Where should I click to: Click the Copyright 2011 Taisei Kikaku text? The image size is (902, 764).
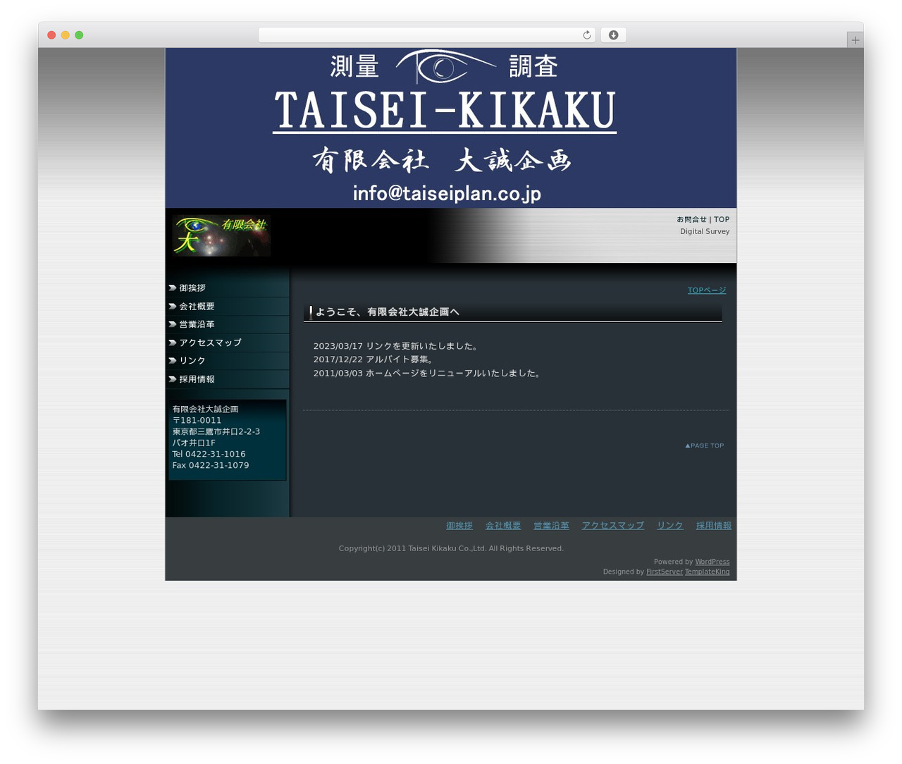pos(451,549)
